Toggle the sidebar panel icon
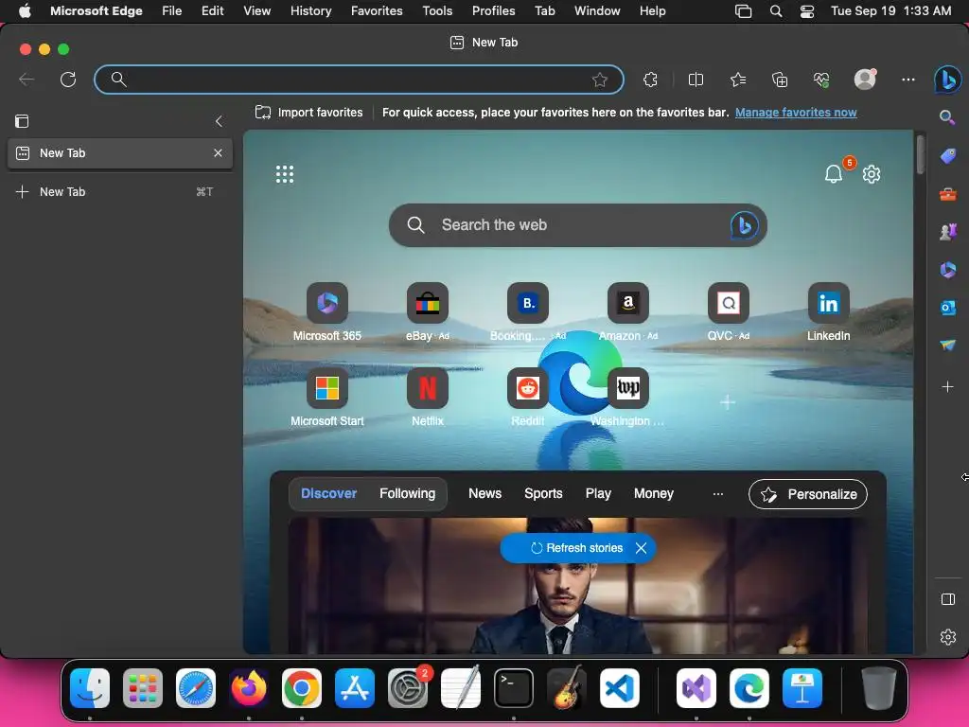969x727 pixels. pyautogui.click(x=947, y=599)
